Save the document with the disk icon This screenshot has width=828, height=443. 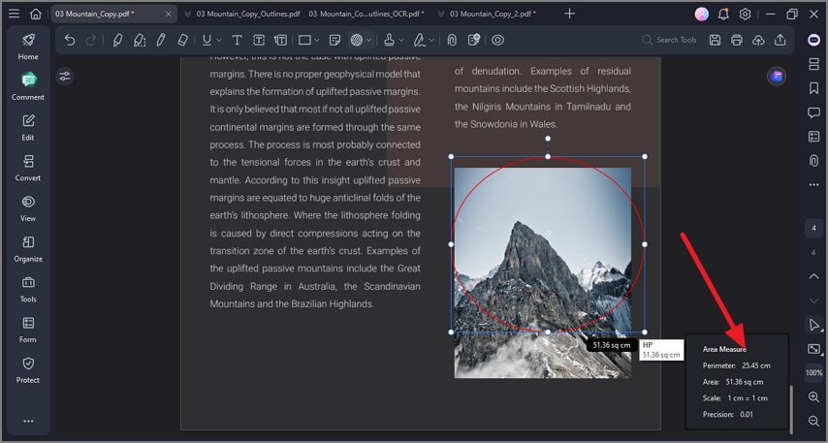pyautogui.click(x=715, y=40)
